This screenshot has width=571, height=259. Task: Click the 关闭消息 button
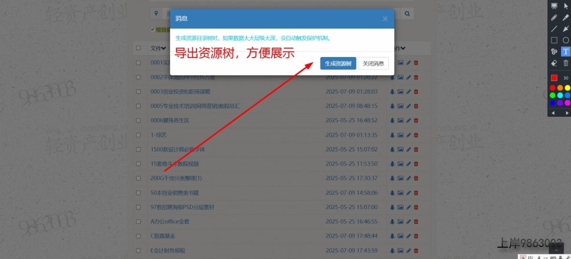point(373,64)
